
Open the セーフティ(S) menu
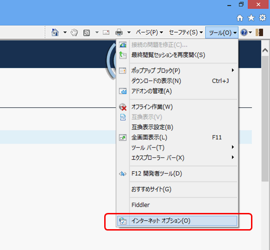186,32
